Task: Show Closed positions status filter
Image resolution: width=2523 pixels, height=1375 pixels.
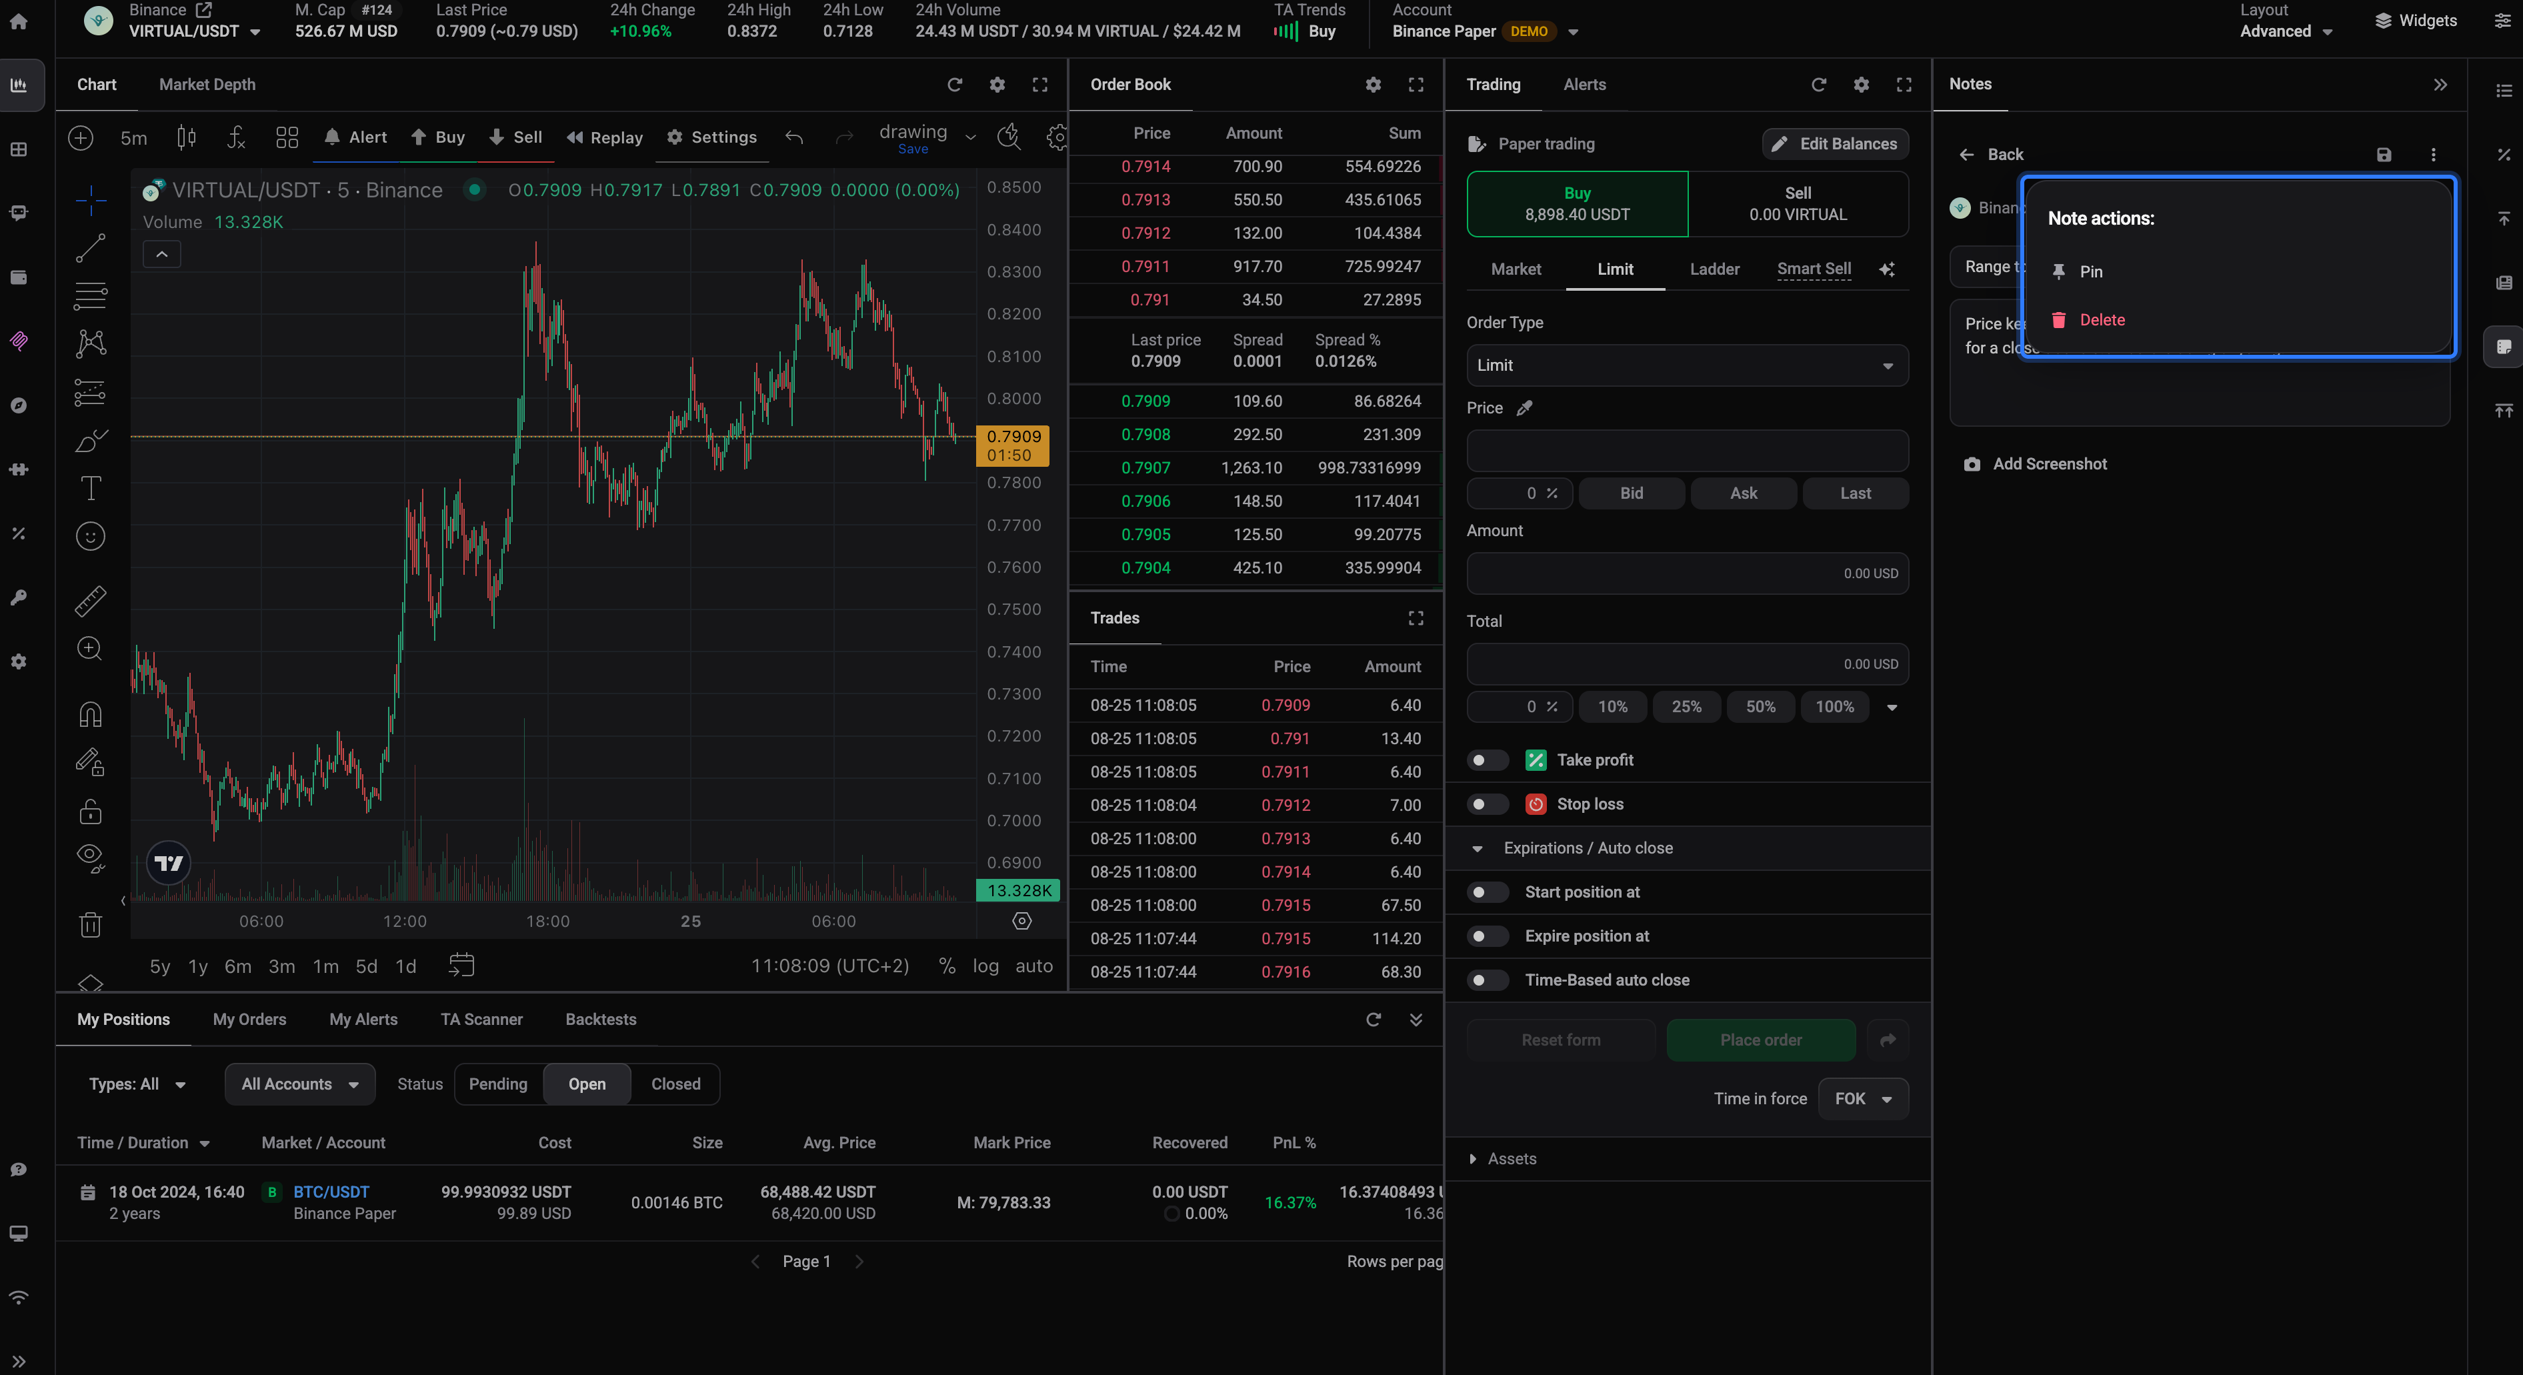Action: coord(676,1084)
